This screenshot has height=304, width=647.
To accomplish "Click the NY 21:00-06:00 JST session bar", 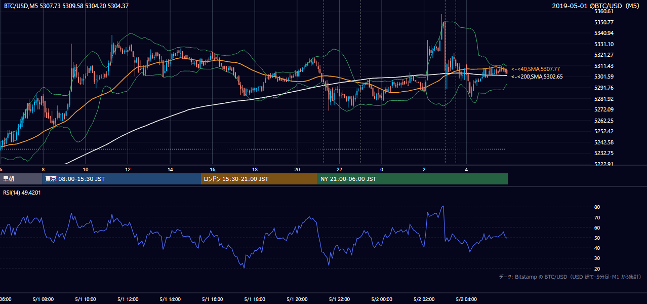I will [x=413, y=179].
